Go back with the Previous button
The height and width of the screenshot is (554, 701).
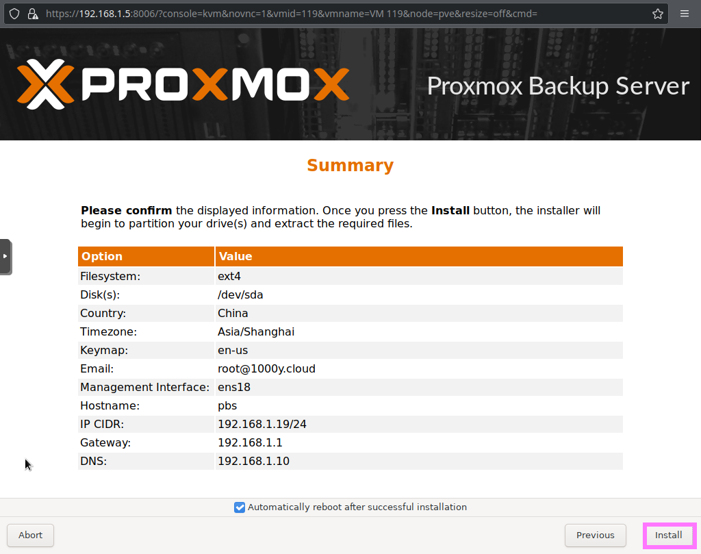pos(595,536)
